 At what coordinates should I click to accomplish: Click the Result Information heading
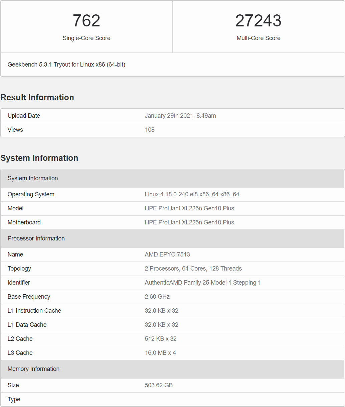pyautogui.click(x=37, y=98)
